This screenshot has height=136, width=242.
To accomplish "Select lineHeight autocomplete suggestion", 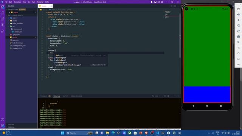I will pyautogui.click(x=81, y=62).
